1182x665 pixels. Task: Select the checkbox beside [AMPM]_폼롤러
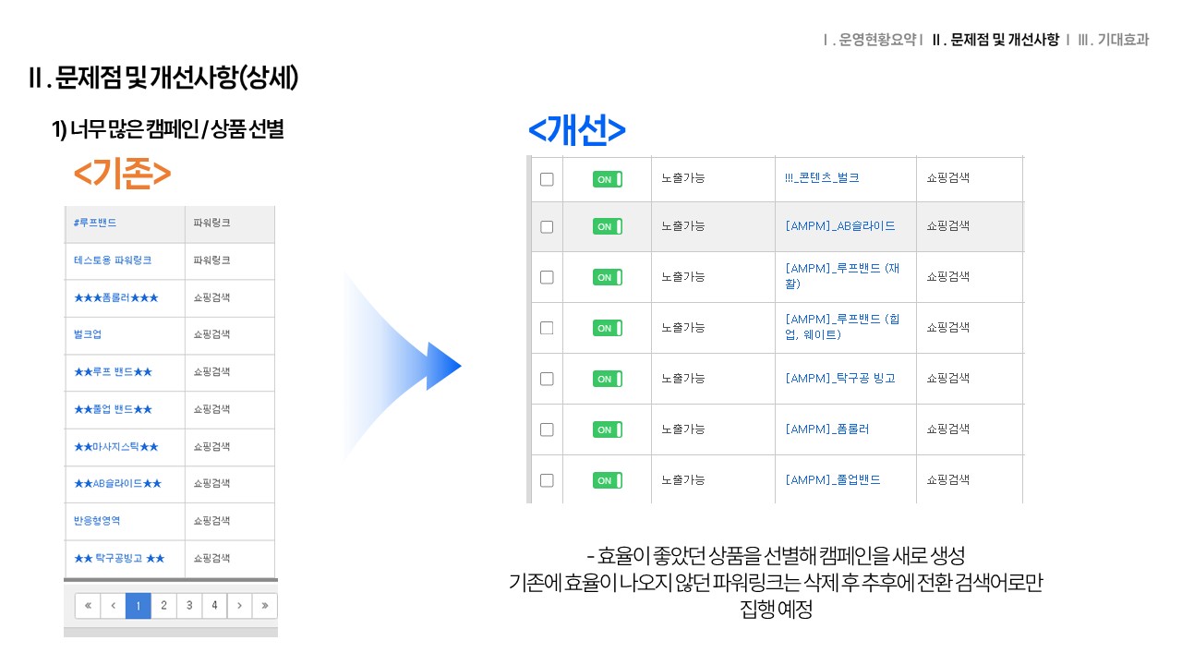[547, 429]
